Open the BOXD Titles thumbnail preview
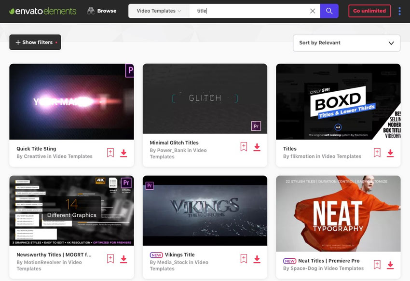The width and height of the screenshot is (410, 281). 338,102
